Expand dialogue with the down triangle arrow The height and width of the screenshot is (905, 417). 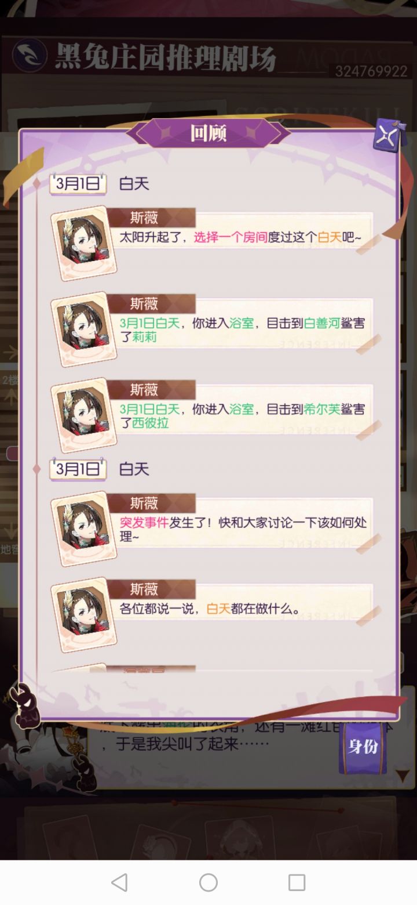(x=403, y=776)
